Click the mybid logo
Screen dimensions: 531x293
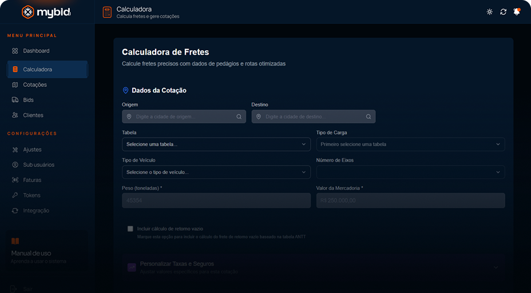pos(46,12)
